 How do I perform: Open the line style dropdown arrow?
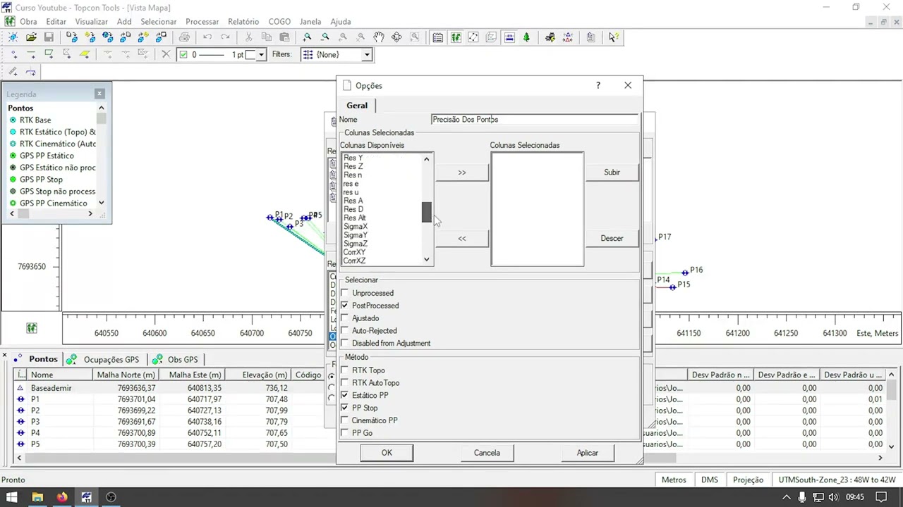pyautogui.click(x=261, y=54)
